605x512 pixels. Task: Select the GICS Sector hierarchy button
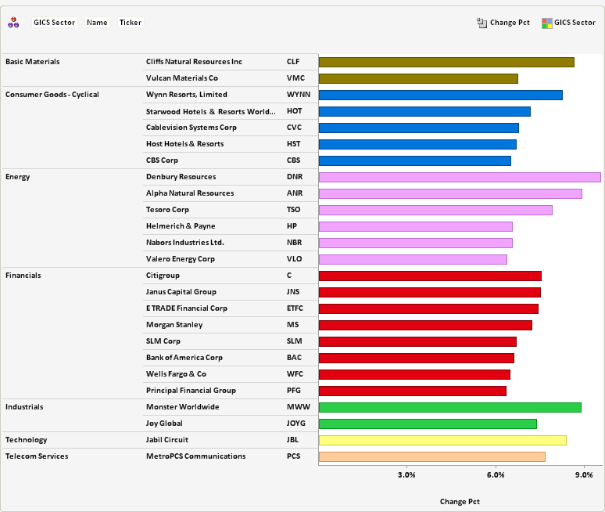coord(55,23)
